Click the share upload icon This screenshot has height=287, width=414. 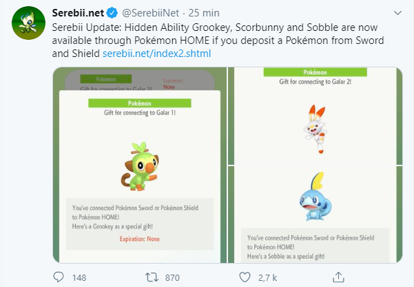338,277
